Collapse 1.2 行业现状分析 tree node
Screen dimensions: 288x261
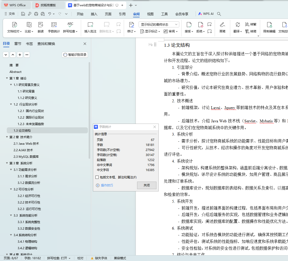11,104
